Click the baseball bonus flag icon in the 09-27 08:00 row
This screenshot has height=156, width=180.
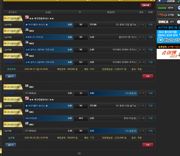pos(27,18)
